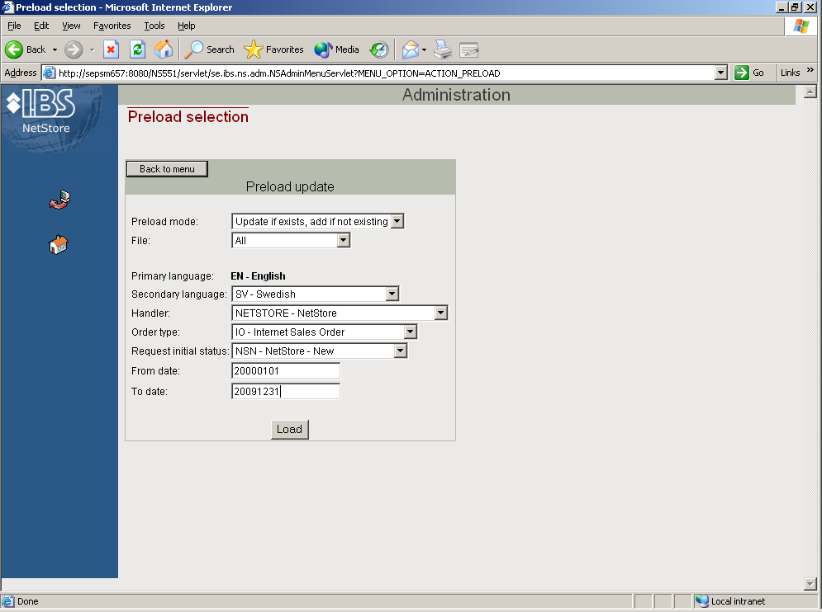Click the Back to menu button
This screenshot has height=612, width=822.
point(167,169)
